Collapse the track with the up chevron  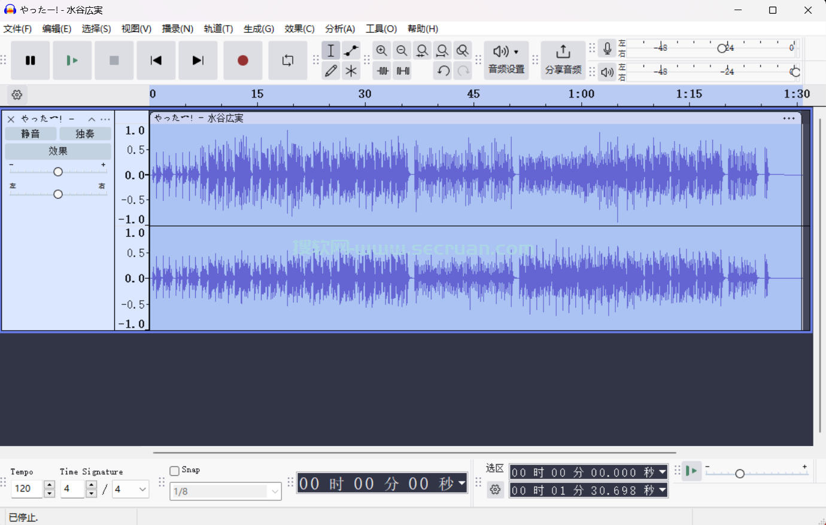92,119
